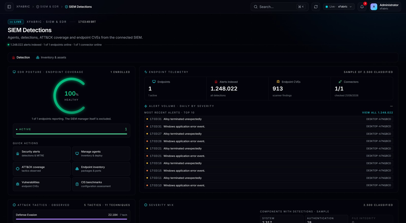Open the Live xFabric environment dropdown

pyautogui.click(x=339, y=7)
